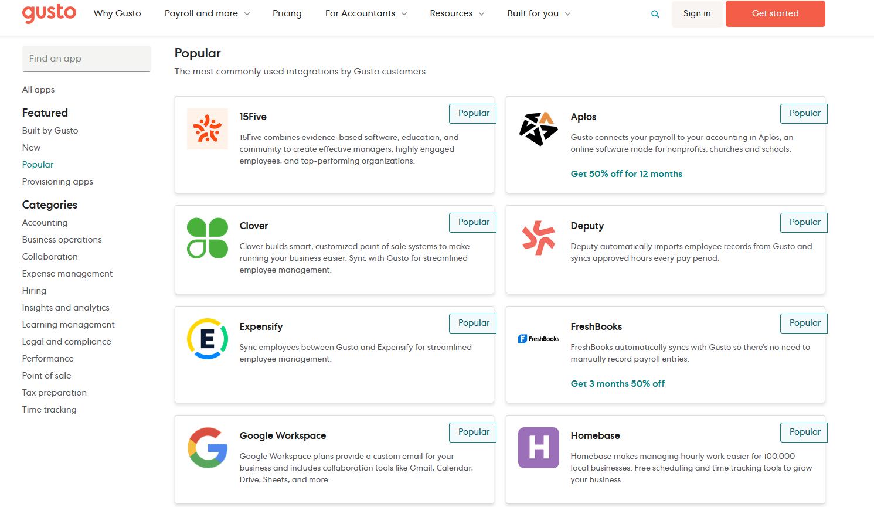
Task: Expand the Payroll and more menu
Action: tap(207, 13)
